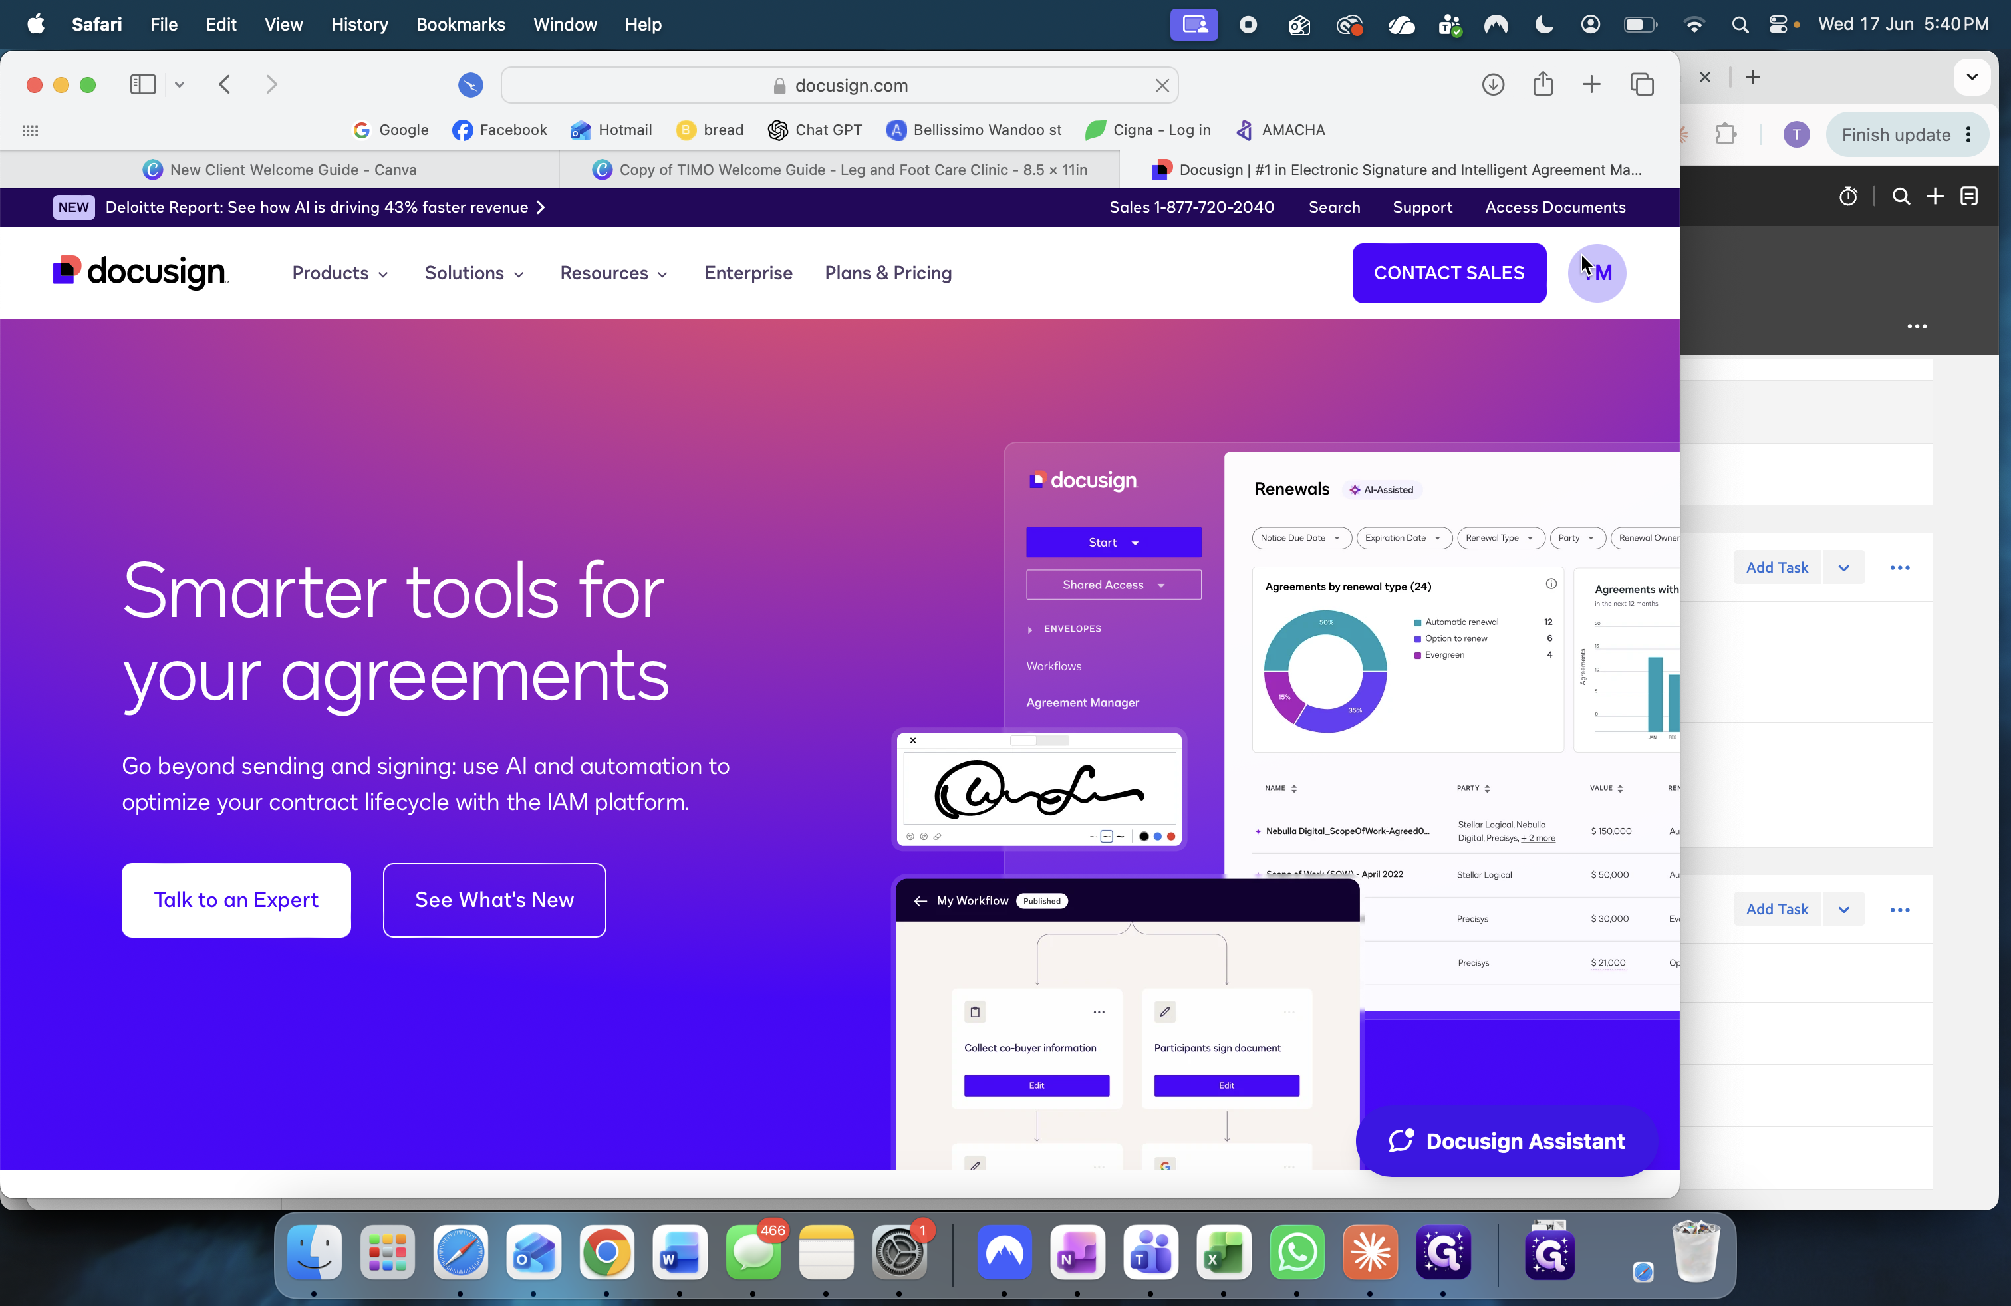Click the lower Add Task button

(1777, 909)
